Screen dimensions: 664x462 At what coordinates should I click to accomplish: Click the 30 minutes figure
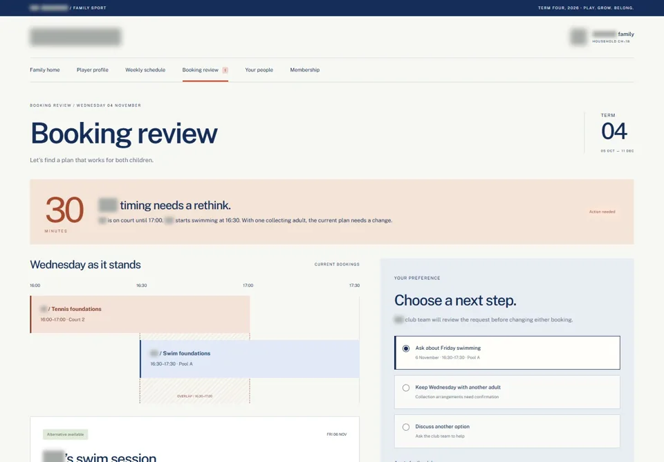(64, 210)
